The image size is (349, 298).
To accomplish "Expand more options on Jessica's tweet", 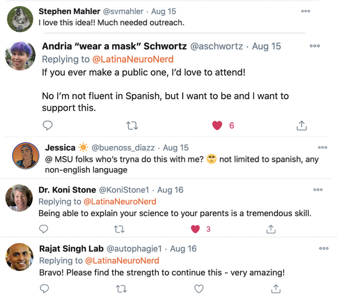I will click(322, 147).
